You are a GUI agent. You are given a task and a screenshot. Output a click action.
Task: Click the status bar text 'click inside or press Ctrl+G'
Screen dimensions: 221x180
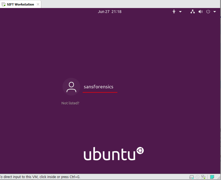tap(60, 177)
